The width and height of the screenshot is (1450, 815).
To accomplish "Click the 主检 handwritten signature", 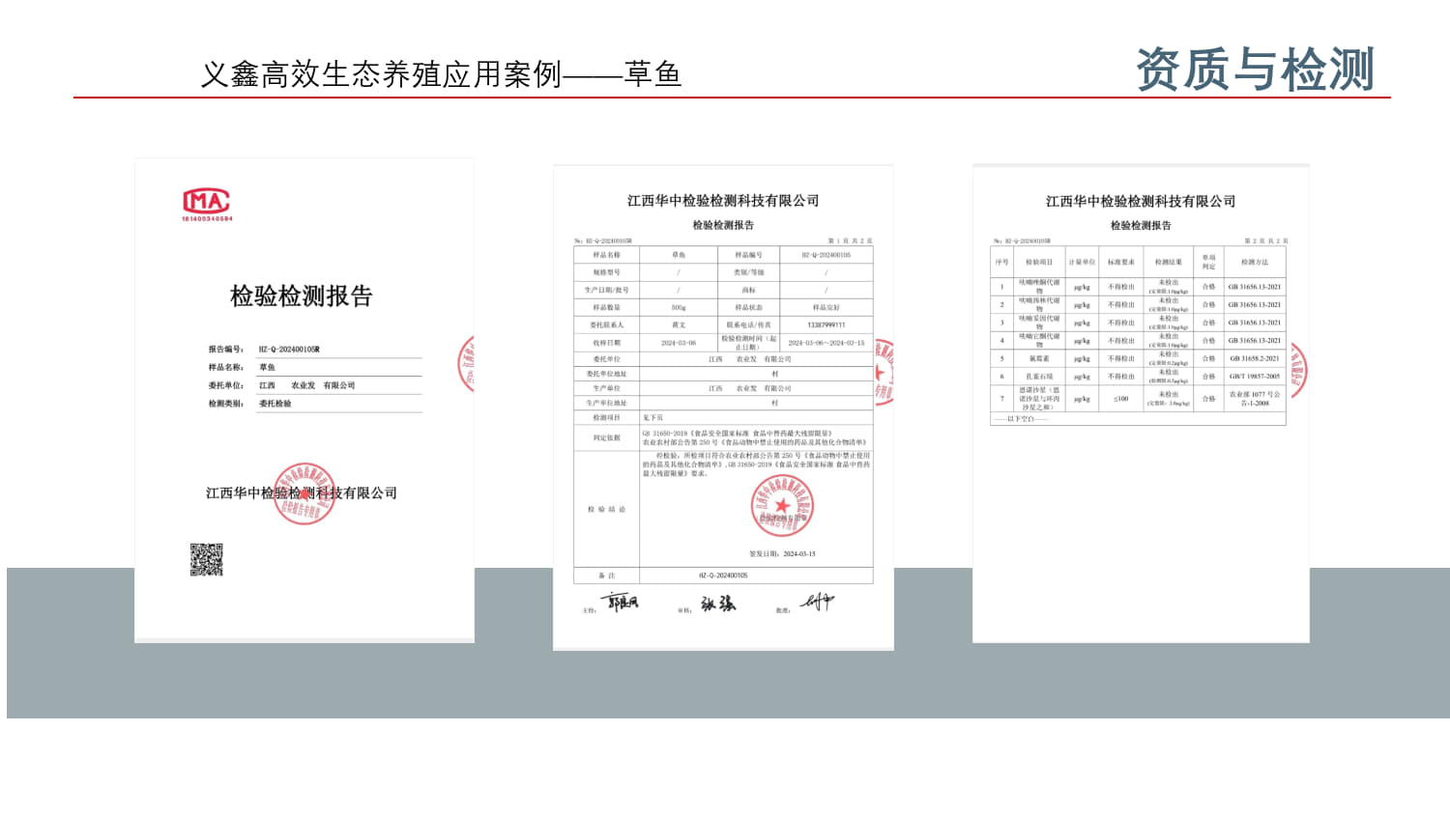I will tap(620, 603).
